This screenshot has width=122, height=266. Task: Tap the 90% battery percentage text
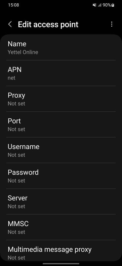coord(107,5)
